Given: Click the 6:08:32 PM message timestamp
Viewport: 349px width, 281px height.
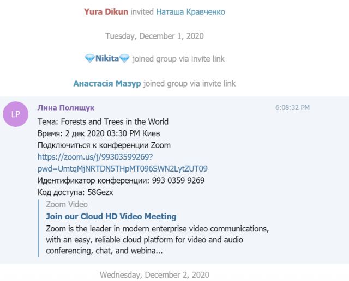Looking at the screenshot, I should click(x=292, y=108).
